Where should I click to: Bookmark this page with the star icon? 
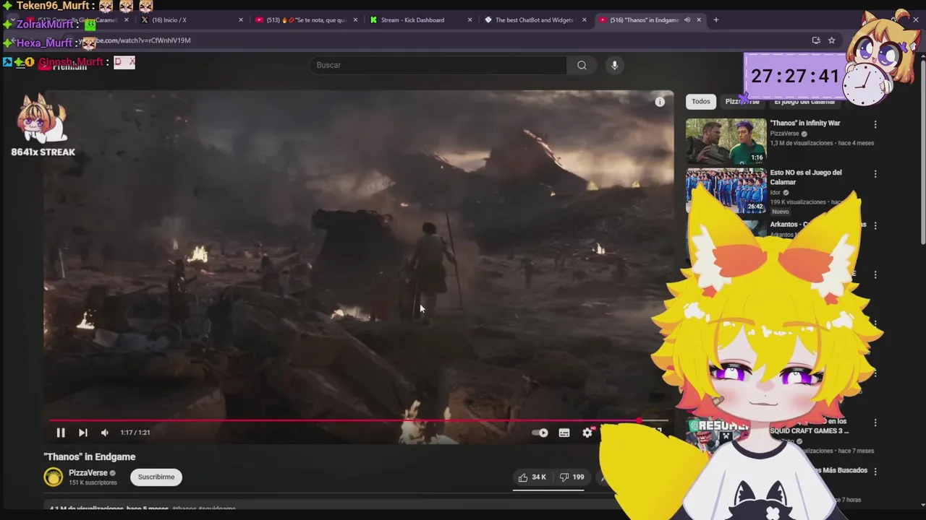[832, 40]
